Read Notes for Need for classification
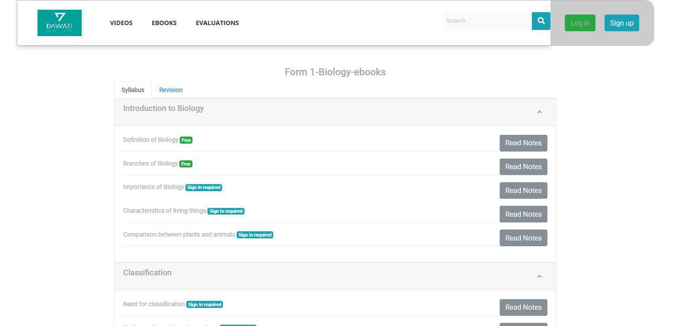 [523, 307]
